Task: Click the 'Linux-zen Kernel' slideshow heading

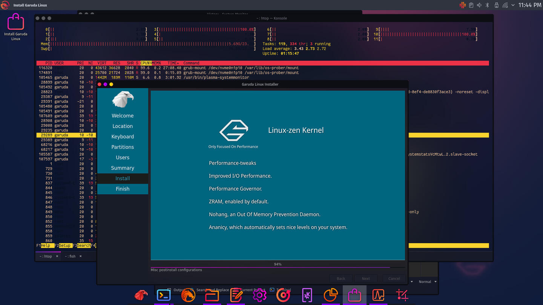Action: (296, 130)
